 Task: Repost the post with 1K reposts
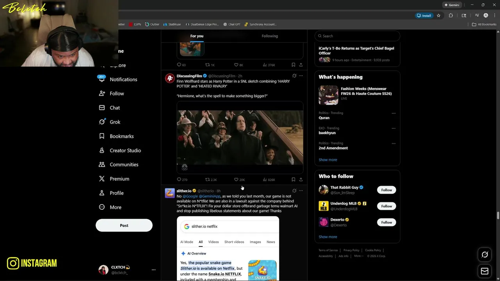[207, 65]
